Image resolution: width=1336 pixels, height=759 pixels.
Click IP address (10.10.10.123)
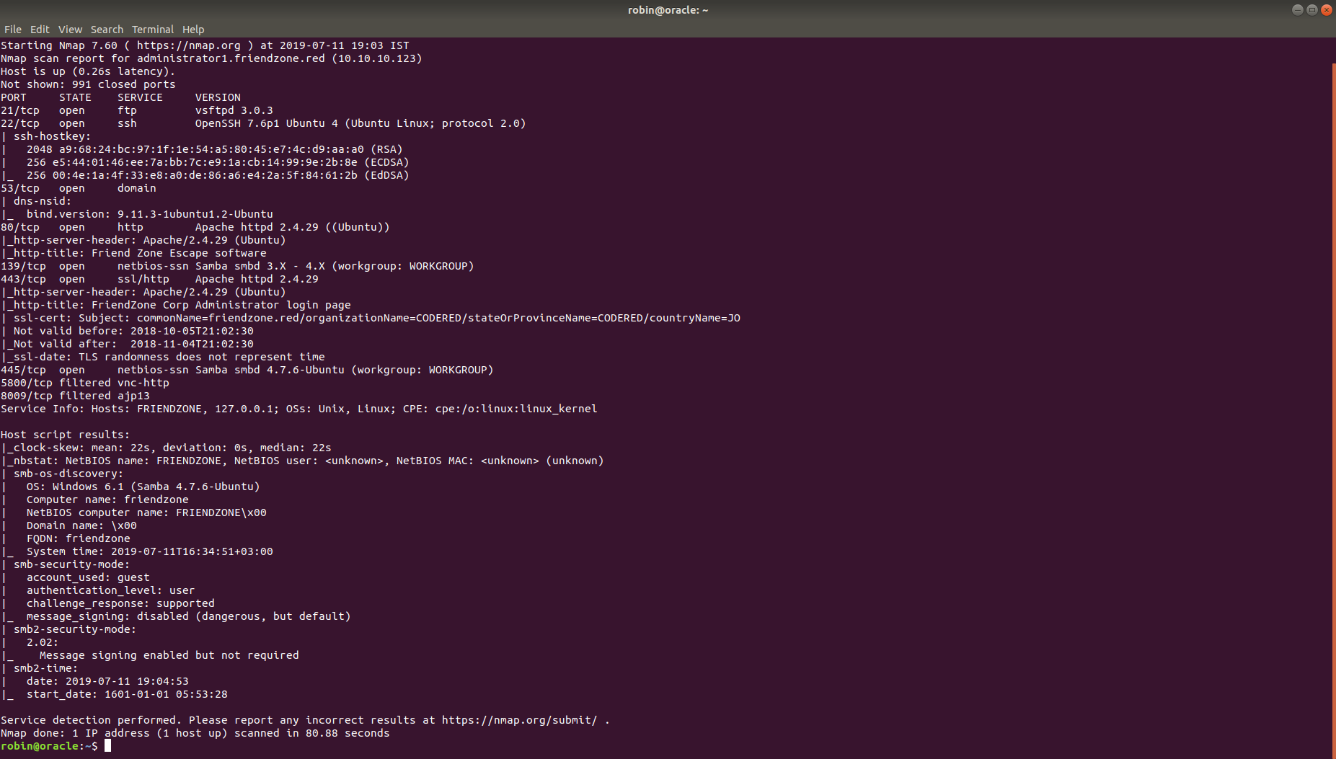377,58
